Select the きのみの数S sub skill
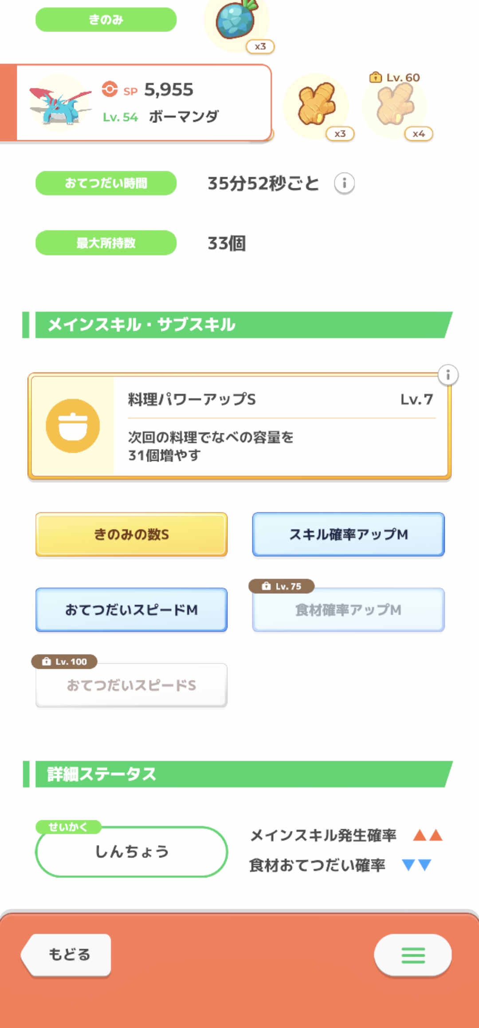Viewport: 479px width, 1028px height. coord(131,534)
